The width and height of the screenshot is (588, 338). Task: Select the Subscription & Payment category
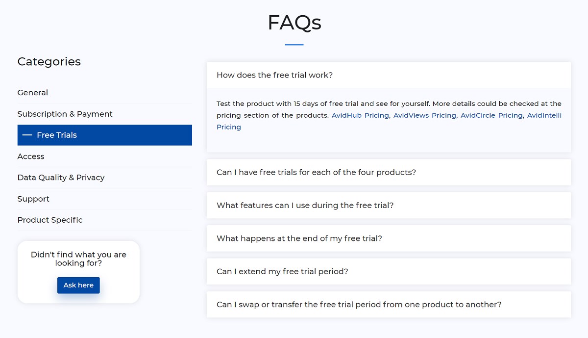pos(65,114)
